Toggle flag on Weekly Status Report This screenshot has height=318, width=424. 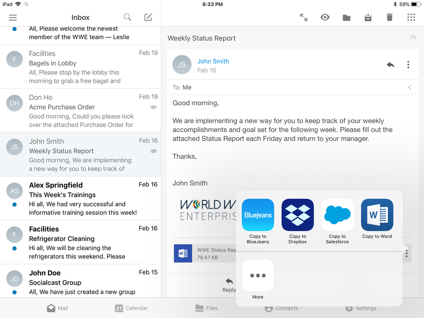[x=413, y=38]
